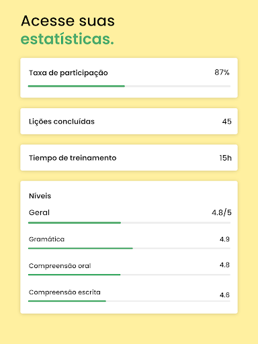Click the Compreensão escrita progress bar

click(x=129, y=301)
